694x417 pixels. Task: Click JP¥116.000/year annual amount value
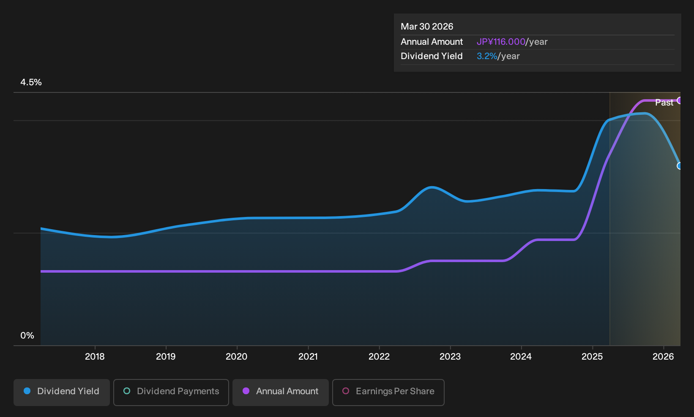tap(512, 42)
